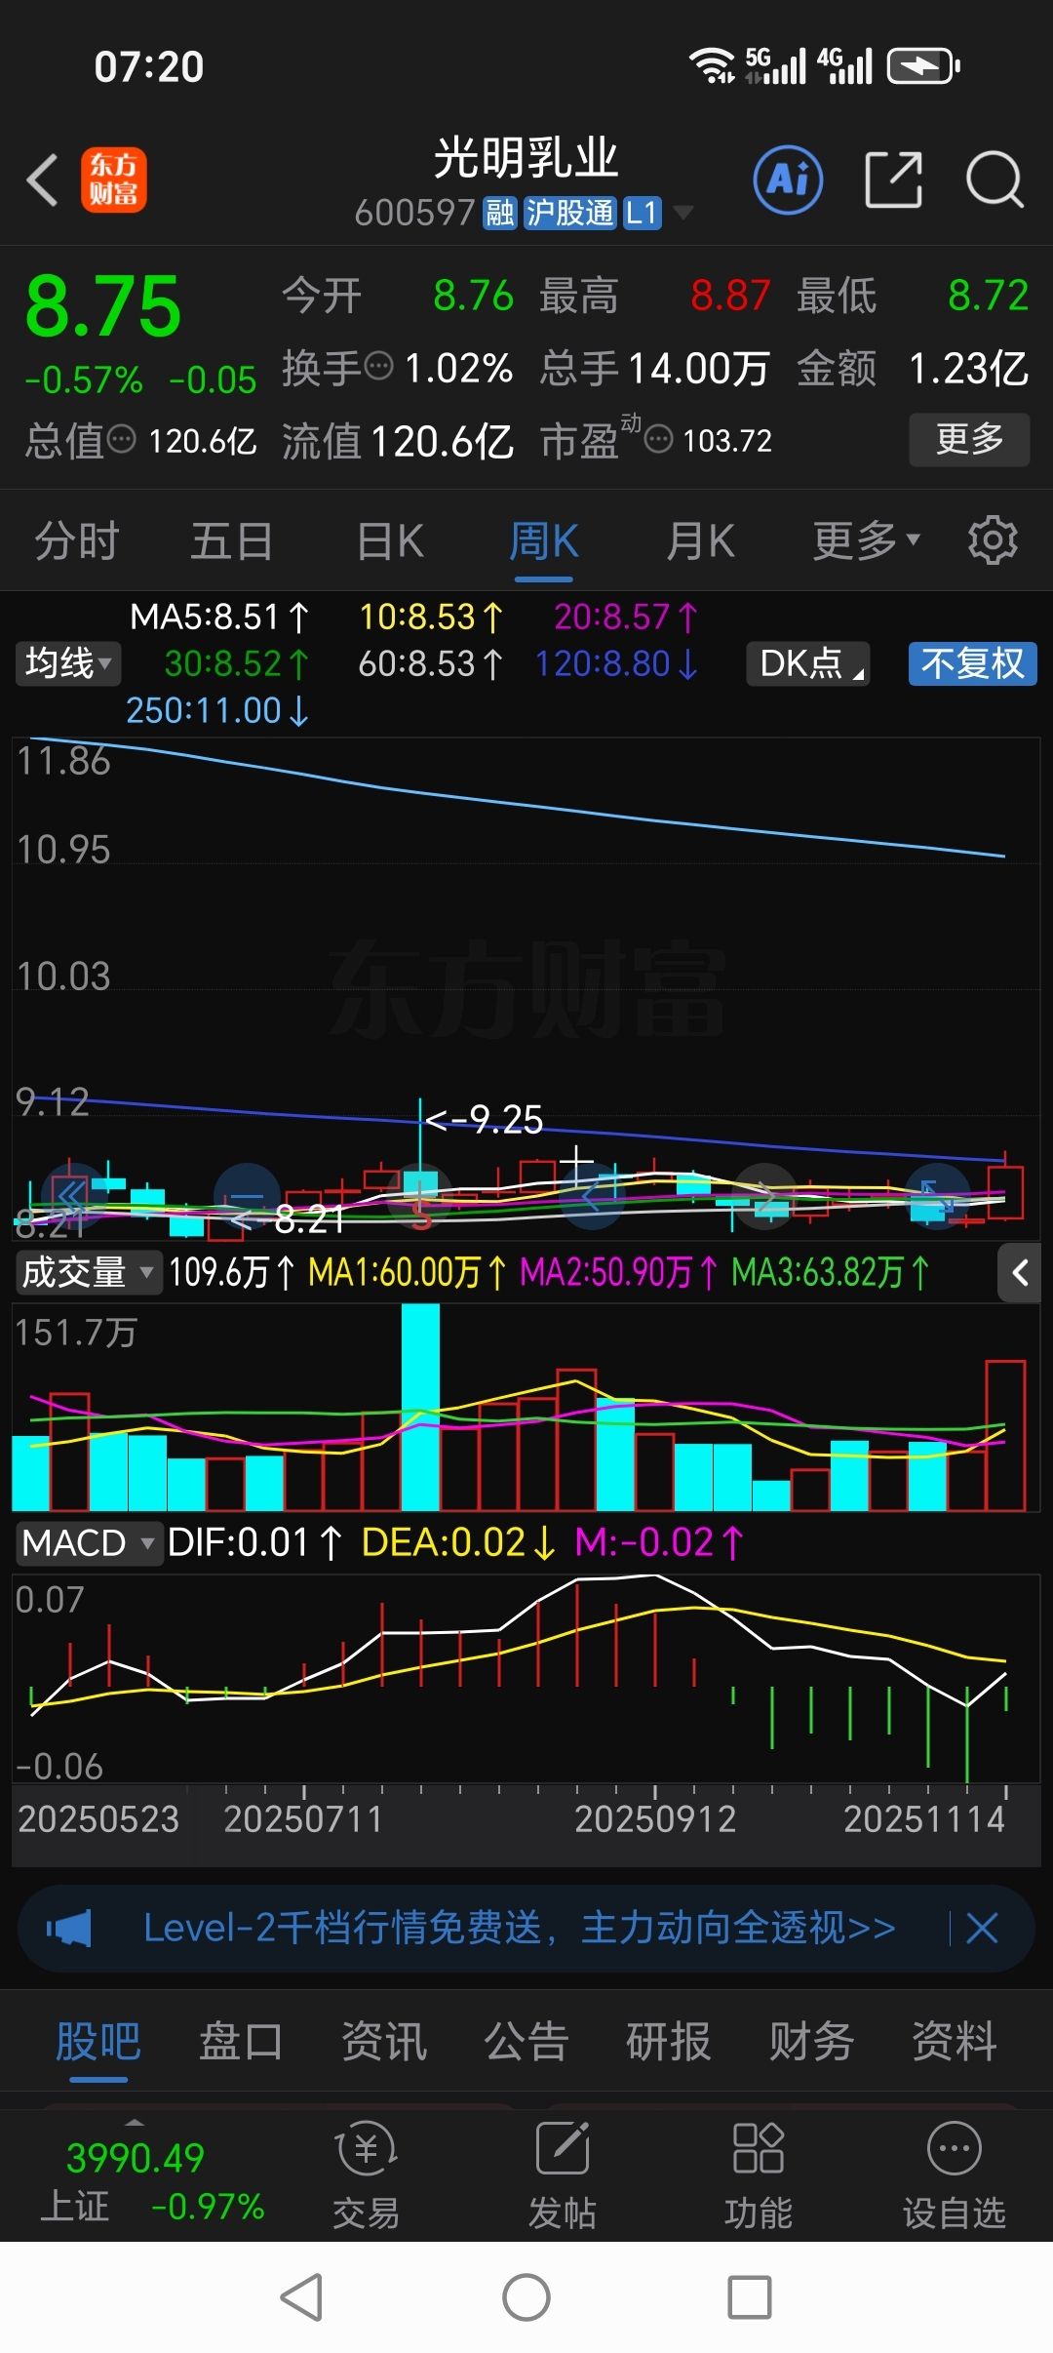Switch to 五日 chart tab
The image size is (1053, 2353).
click(x=232, y=540)
